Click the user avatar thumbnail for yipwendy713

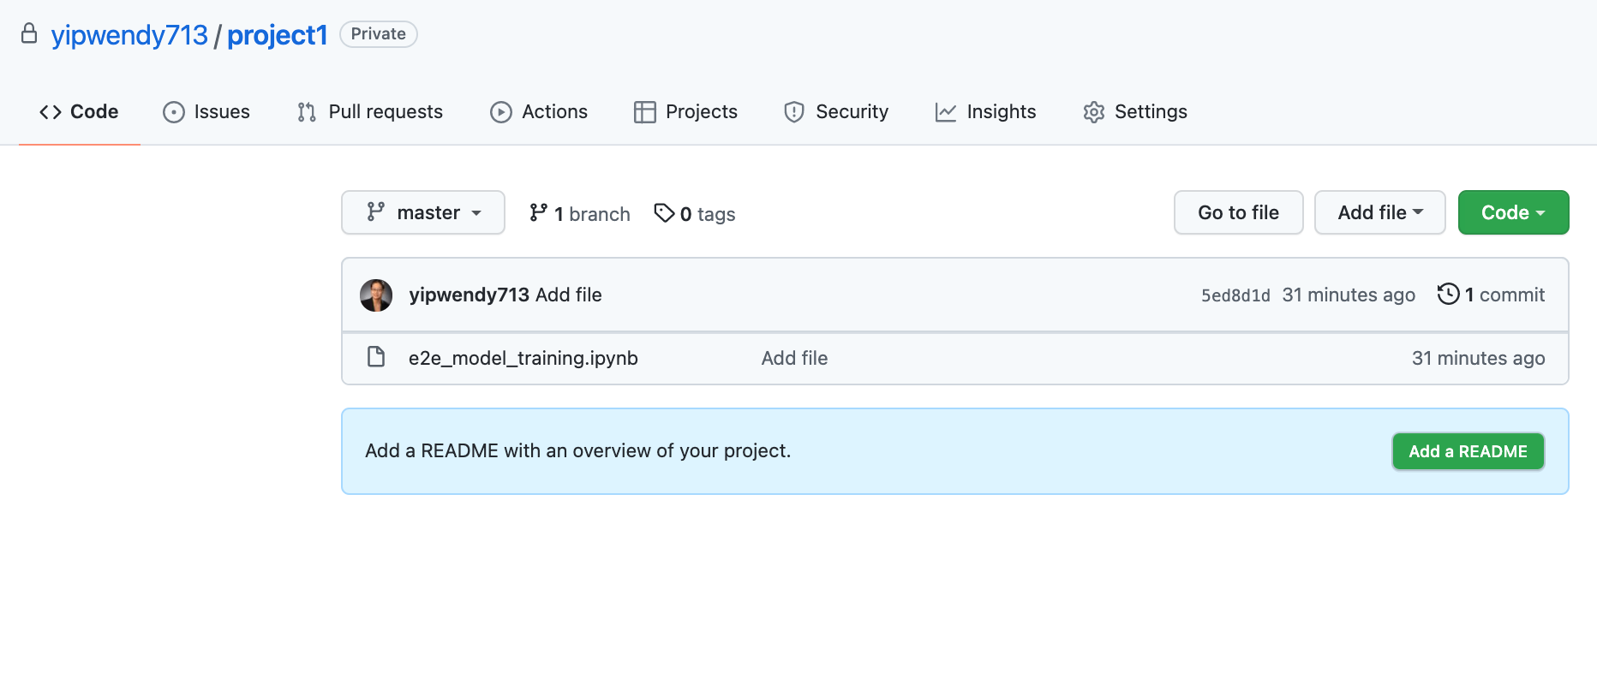point(376,295)
